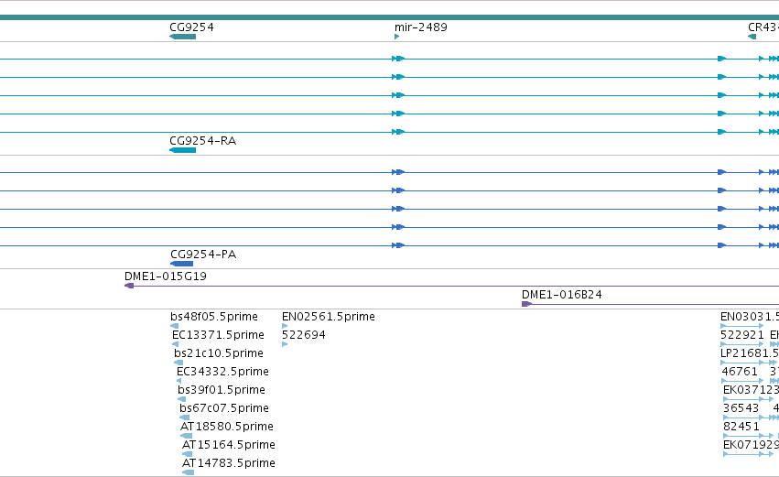Select the CG9254-RA transcript label

(x=202, y=141)
